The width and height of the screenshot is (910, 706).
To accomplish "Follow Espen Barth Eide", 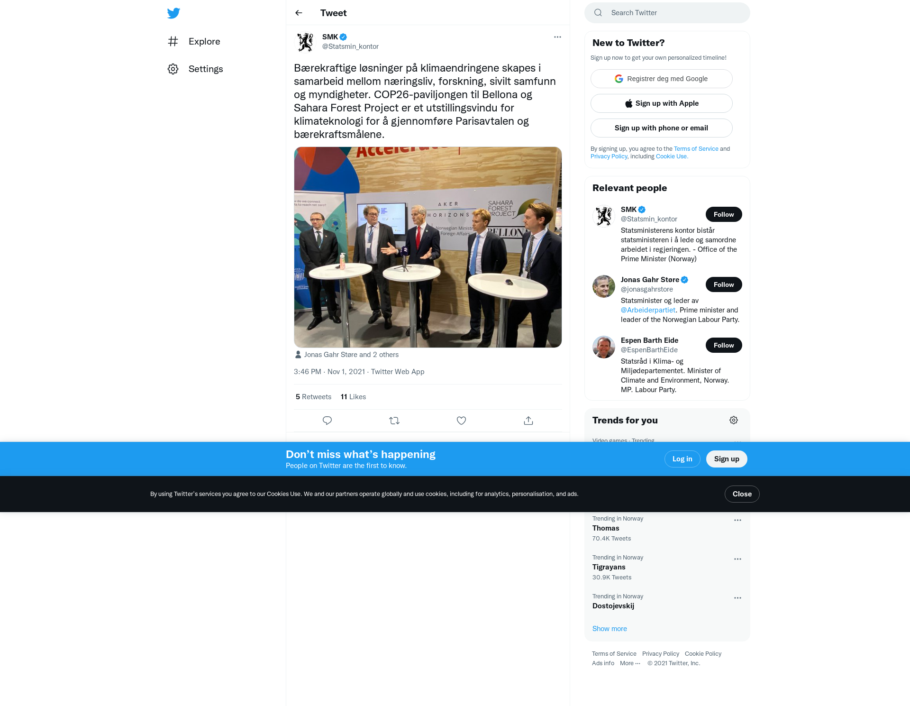I will 724,345.
